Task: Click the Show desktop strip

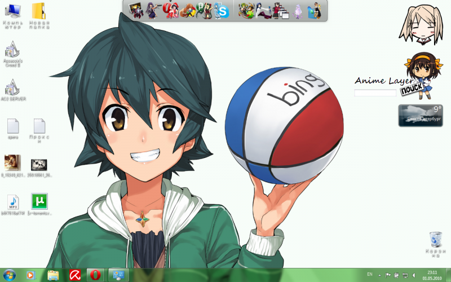Action: (x=448, y=275)
